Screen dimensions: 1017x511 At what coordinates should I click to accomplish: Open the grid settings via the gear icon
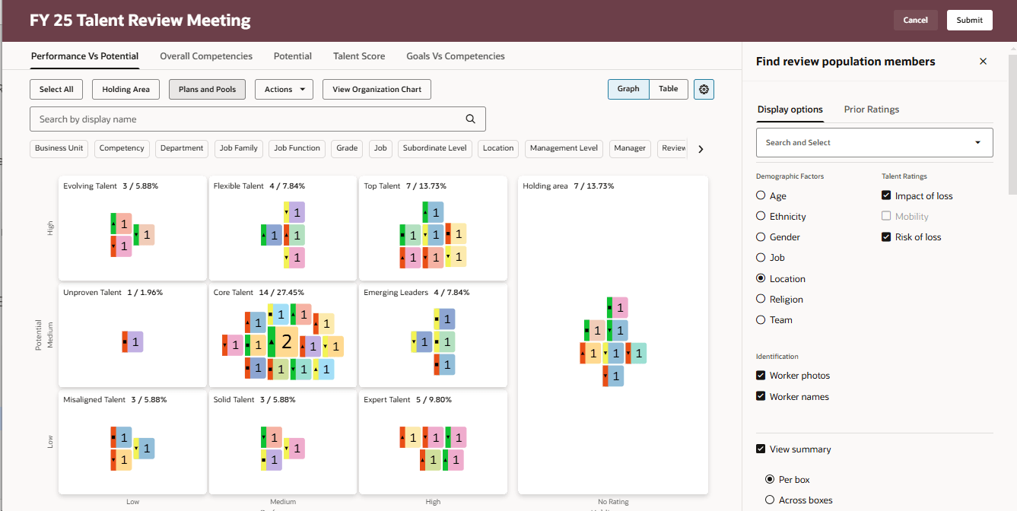703,89
